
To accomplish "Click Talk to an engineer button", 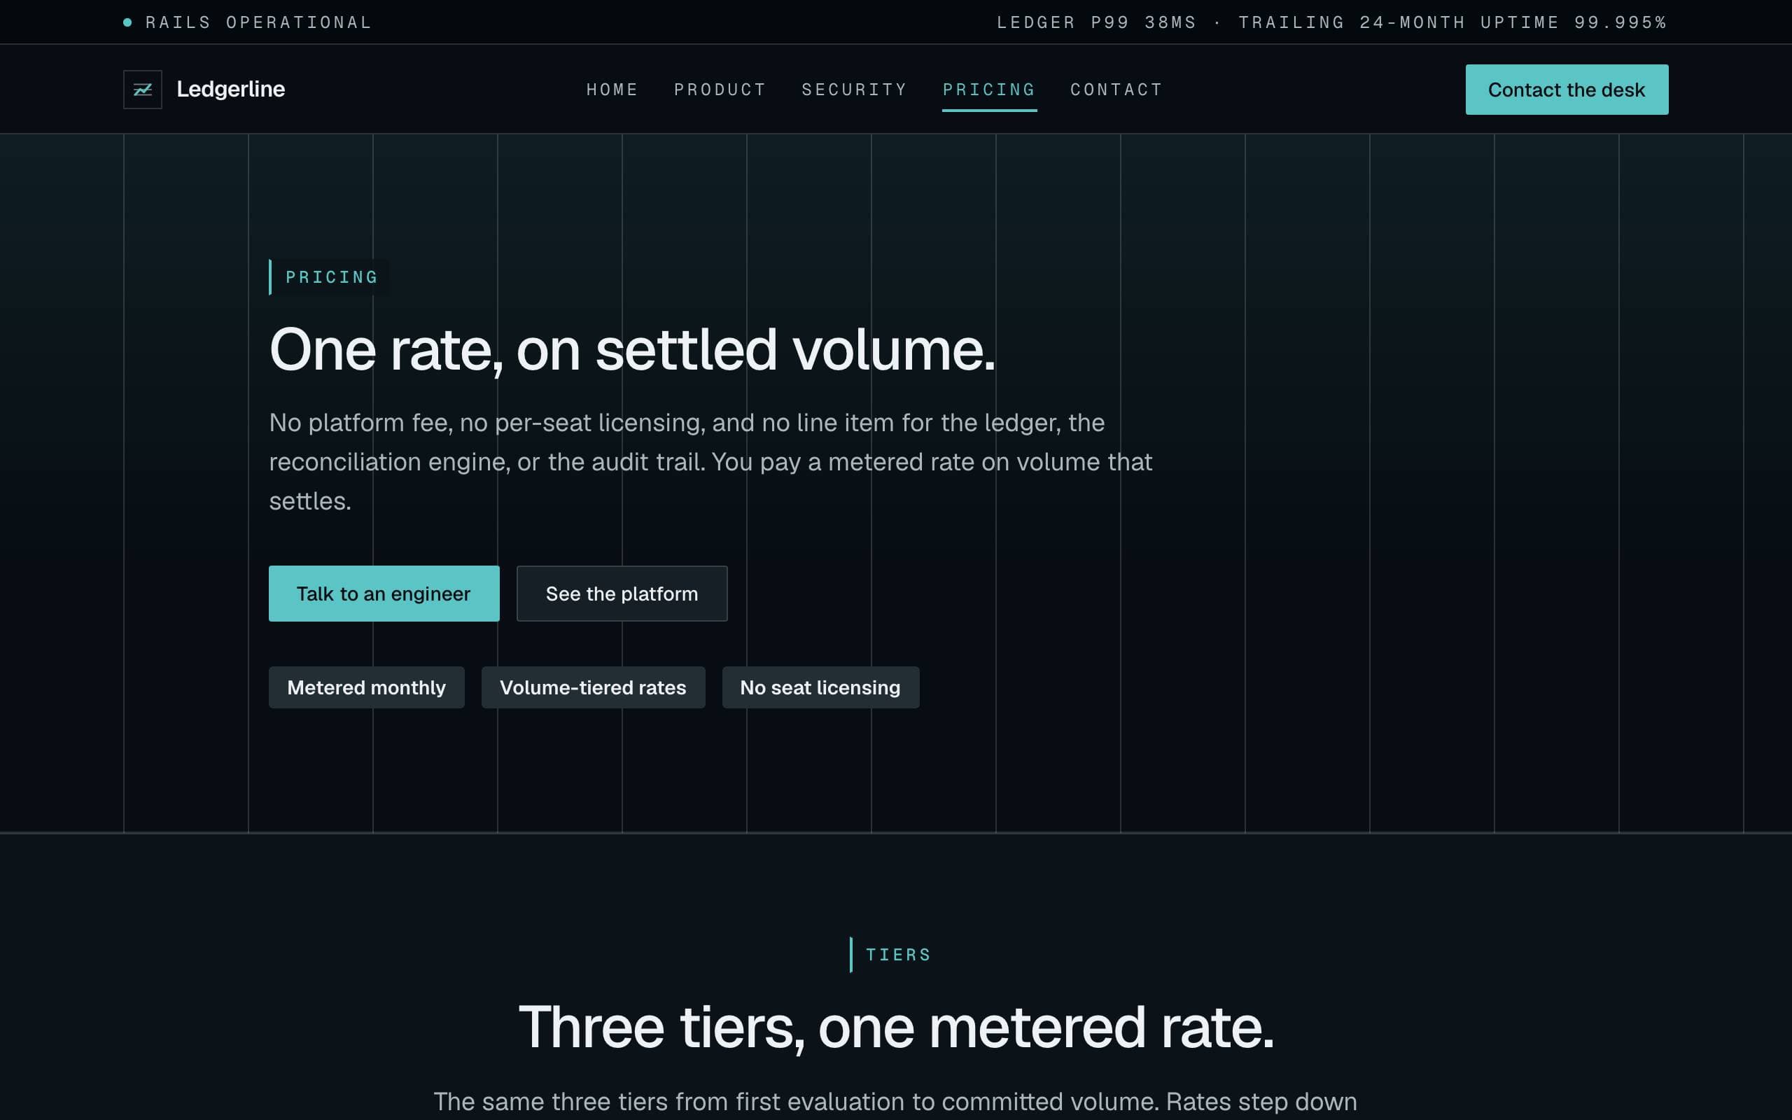I will coord(384,594).
